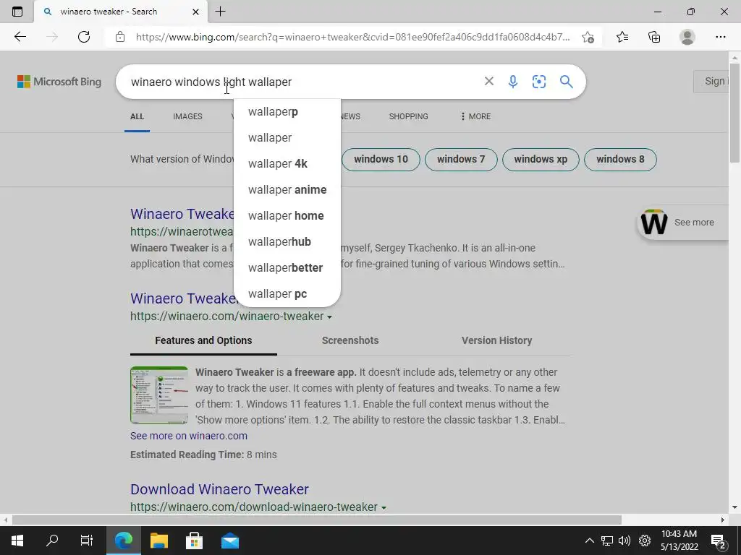Click the browser address bar URL
Image resolution: width=741 pixels, height=555 pixels.
pyautogui.click(x=352, y=37)
